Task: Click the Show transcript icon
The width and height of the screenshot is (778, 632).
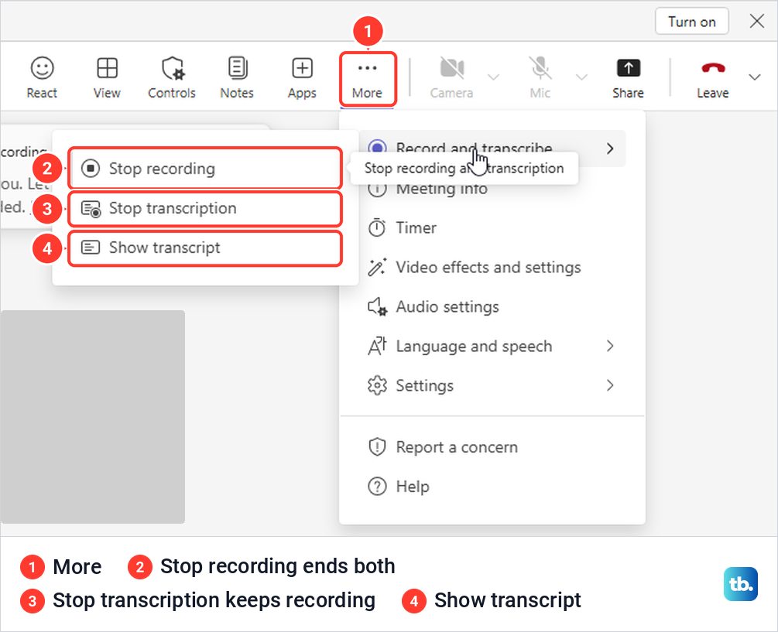Action: point(91,248)
